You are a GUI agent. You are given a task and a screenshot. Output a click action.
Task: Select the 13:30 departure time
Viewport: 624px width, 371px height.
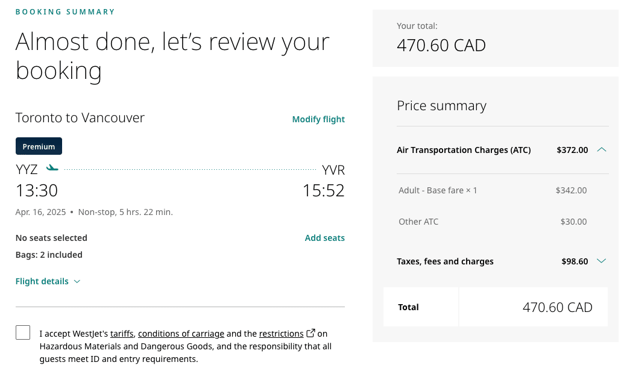coord(37,191)
